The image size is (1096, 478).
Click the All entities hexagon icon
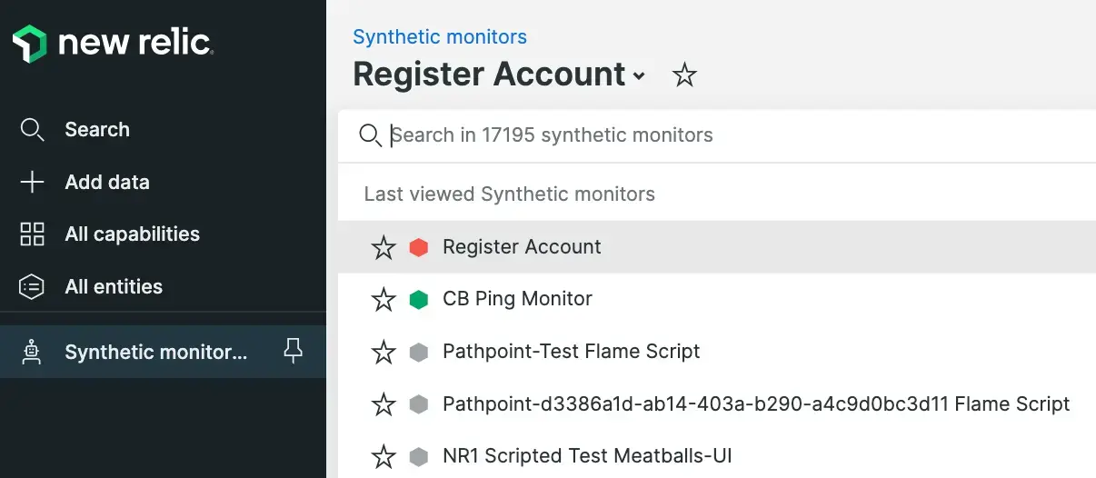(32, 287)
